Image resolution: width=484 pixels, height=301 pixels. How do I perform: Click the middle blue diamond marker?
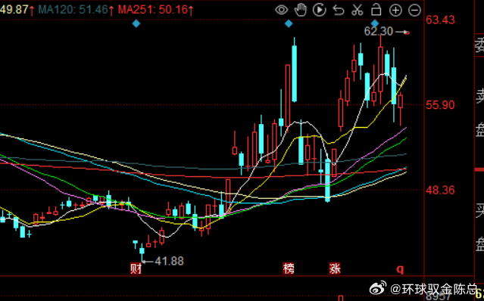(x=289, y=23)
